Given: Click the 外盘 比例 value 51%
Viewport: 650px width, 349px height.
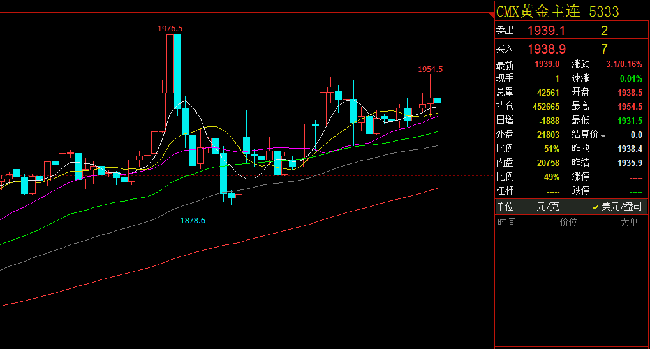Looking at the screenshot, I should point(551,149).
